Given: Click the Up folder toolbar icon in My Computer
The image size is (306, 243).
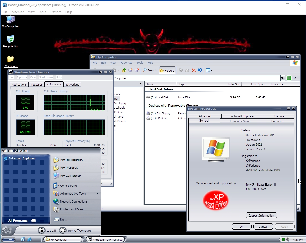Looking at the screenshot, I should (x=124, y=71).
